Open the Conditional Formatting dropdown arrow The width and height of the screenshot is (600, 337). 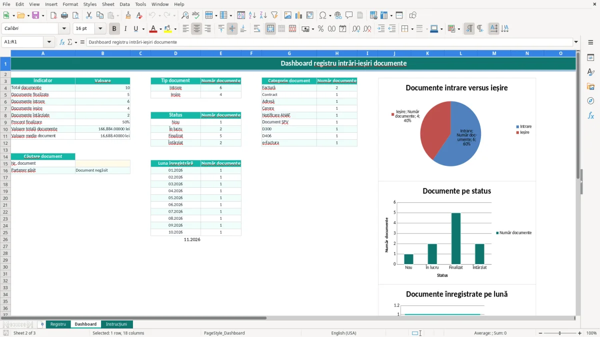click(x=458, y=29)
